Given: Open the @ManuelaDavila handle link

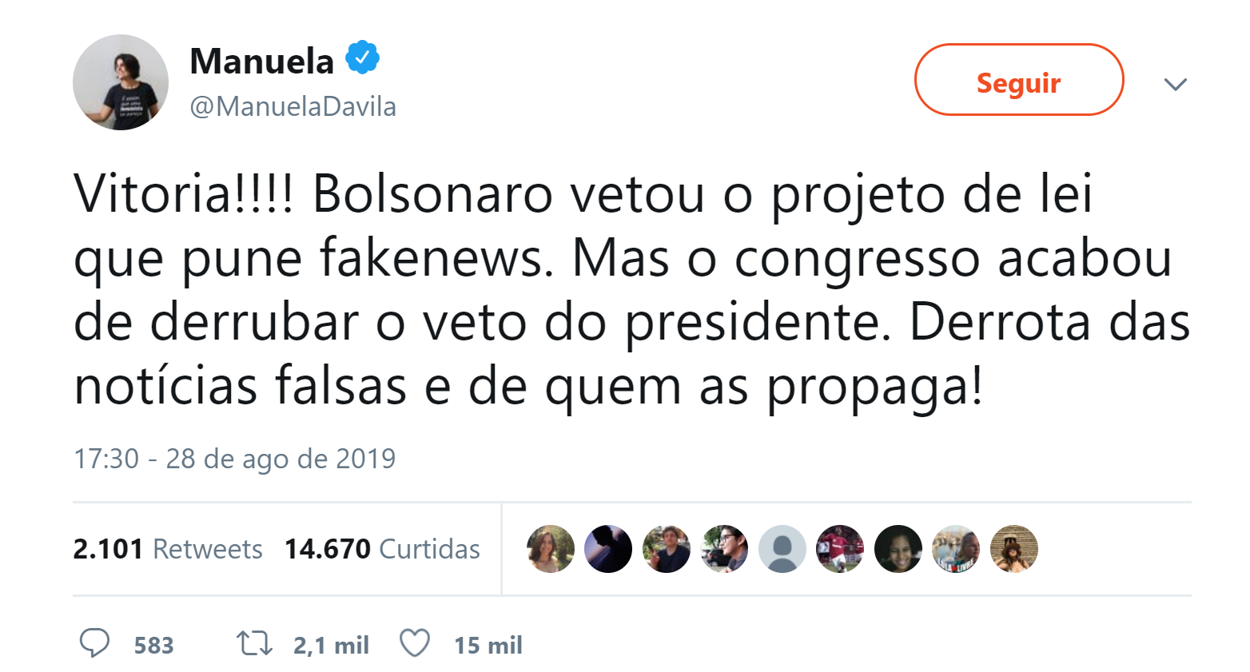Looking at the screenshot, I should pos(293,106).
